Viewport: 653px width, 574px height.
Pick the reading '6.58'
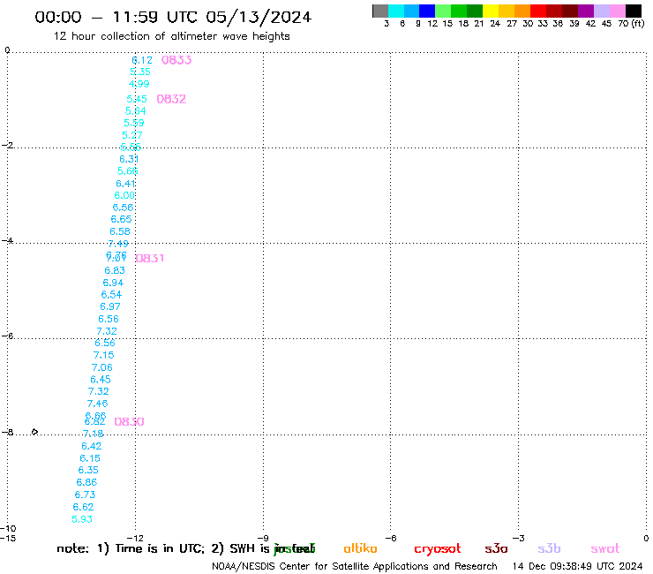click(120, 231)
